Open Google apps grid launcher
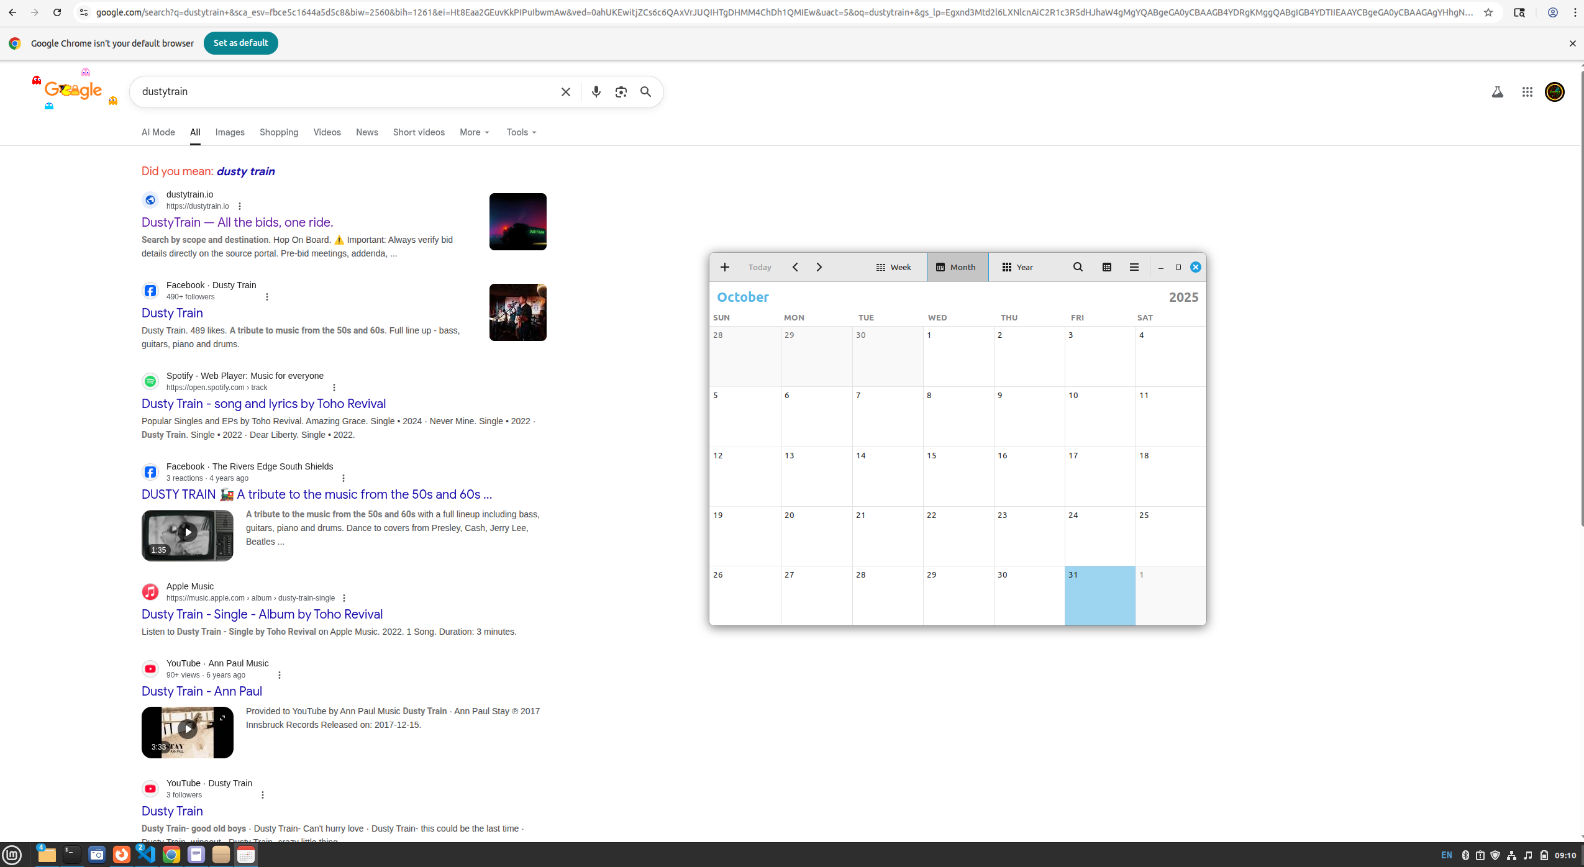Viewport: 1584px width, 867px height. [1527, 92]
